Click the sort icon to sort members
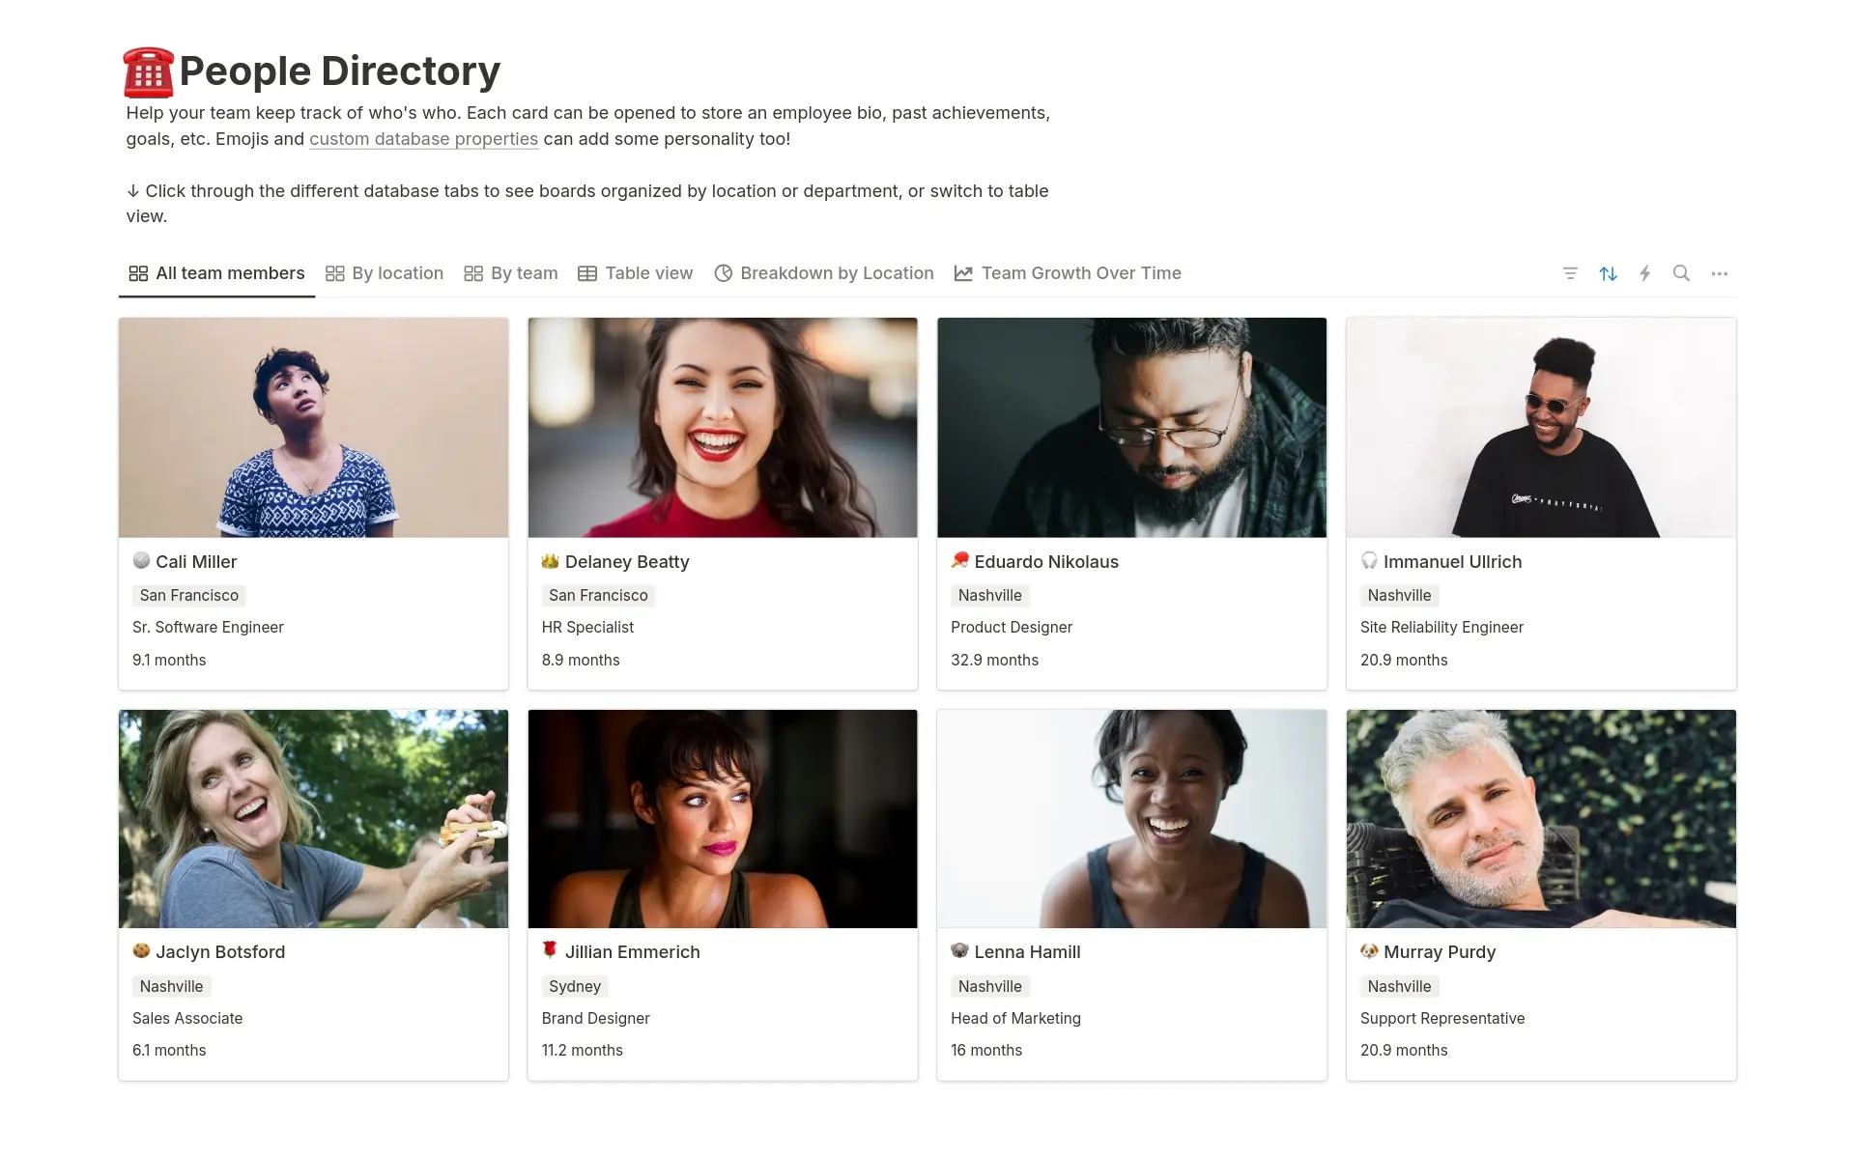 coord(1608,273)
